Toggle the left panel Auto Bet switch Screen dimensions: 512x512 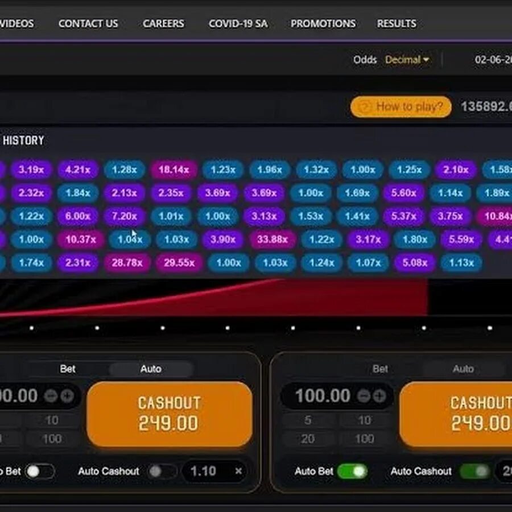click(x=40, y=471)
